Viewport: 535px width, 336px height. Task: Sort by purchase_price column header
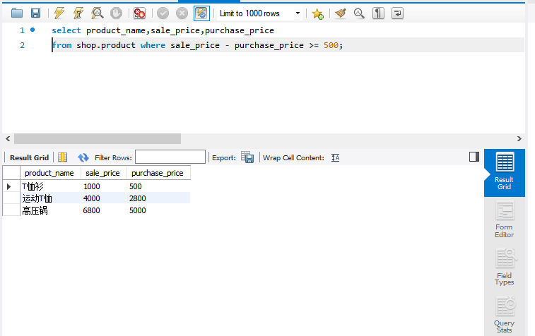click(x=158, y=173)
